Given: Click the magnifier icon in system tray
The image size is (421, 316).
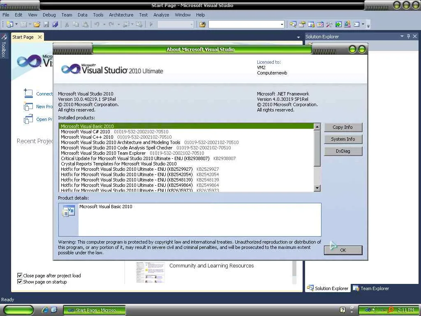Looking at the screenshot, I should tap(391, 310).
